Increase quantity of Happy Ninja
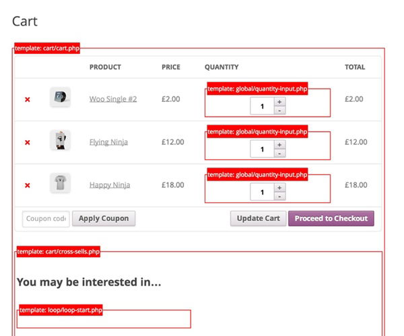 (280, 188)
